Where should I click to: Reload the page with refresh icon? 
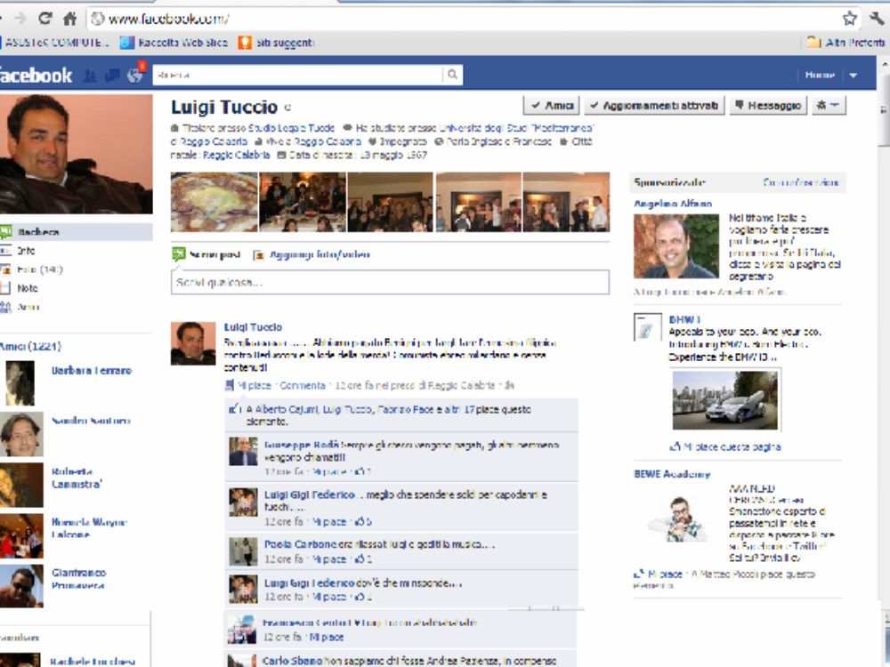point(44,18)
